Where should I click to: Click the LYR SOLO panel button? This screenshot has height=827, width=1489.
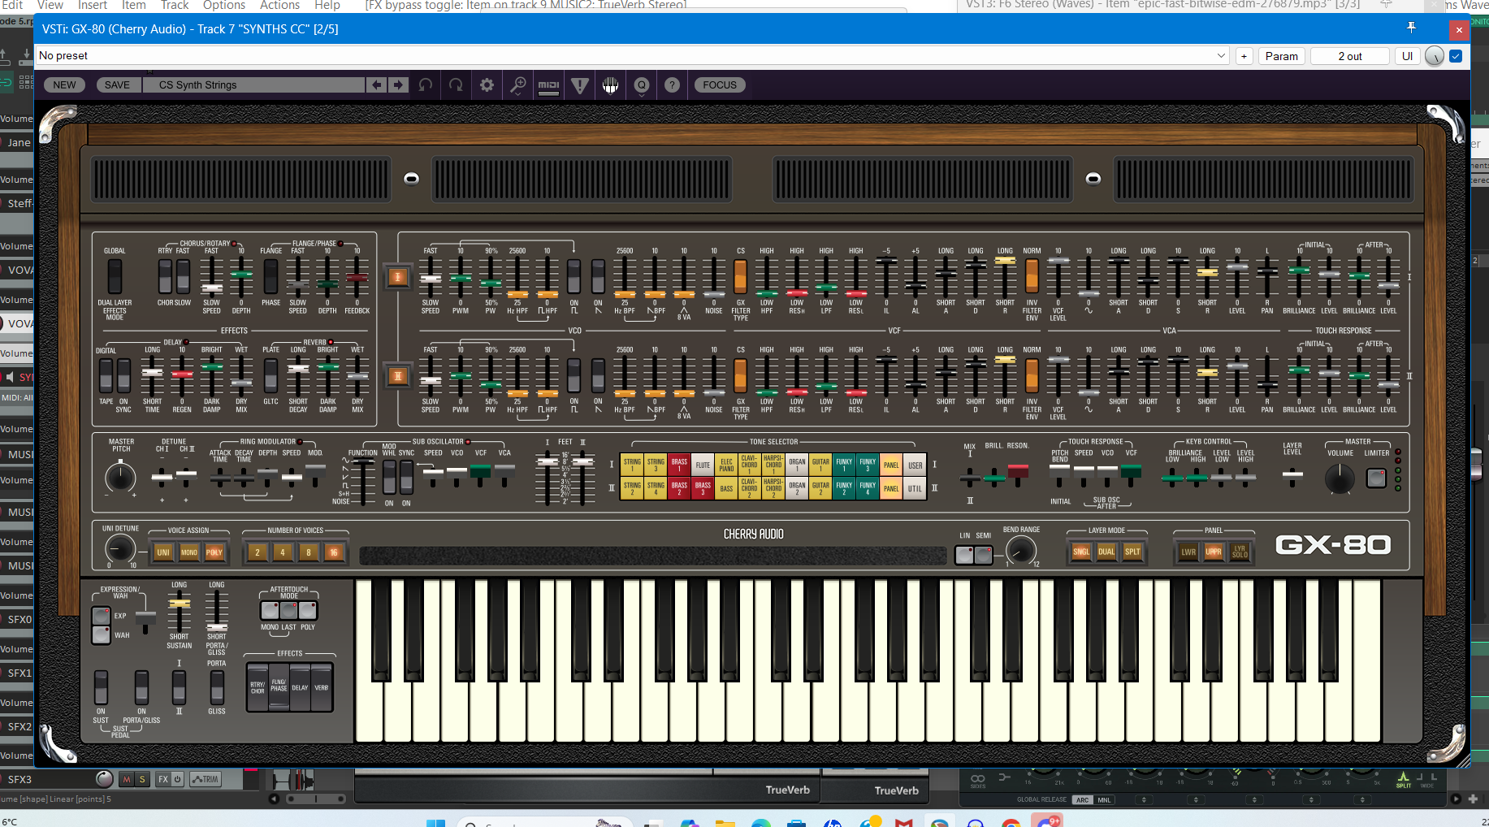point(1240,552)
